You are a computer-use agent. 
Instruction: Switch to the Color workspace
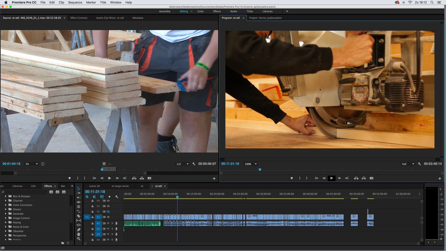201,11
